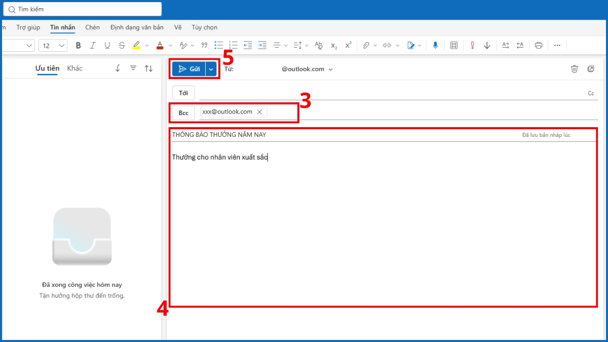This screenshot has width=608, height=342.
Task: Open the Tùy chọn tab
Action: [x=204, y=27]
